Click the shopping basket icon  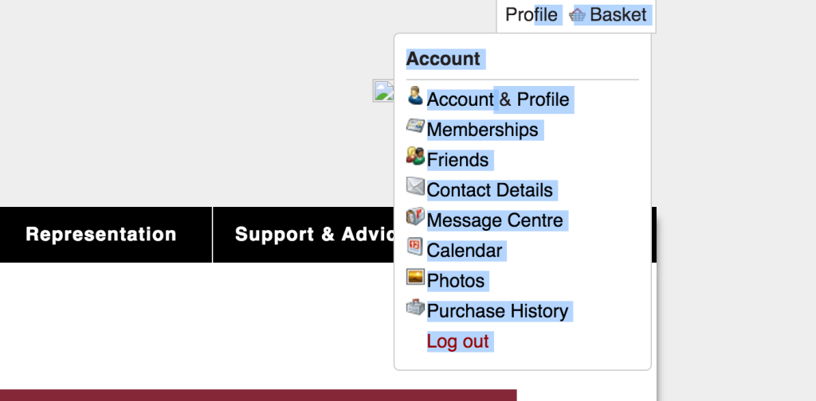(577, 15)
